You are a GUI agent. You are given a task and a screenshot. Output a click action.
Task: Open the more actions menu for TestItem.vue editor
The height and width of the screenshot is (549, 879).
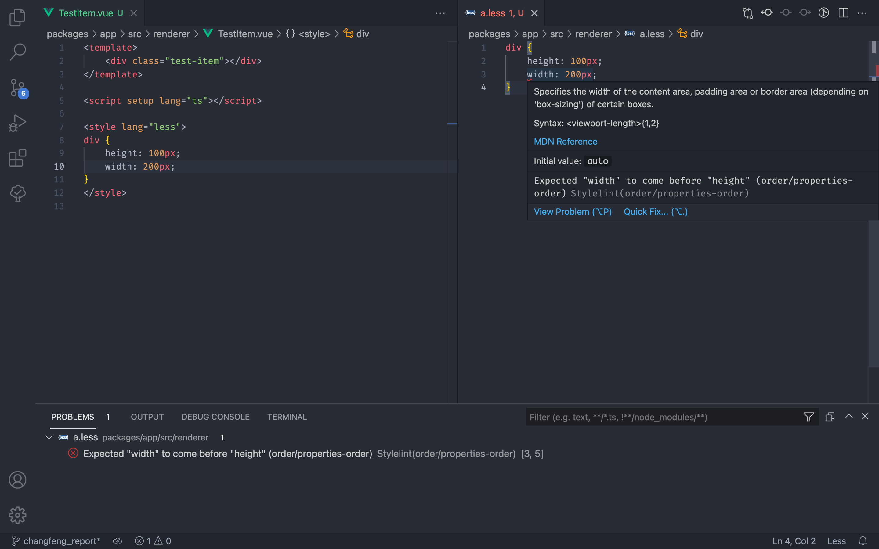point(440,13)
